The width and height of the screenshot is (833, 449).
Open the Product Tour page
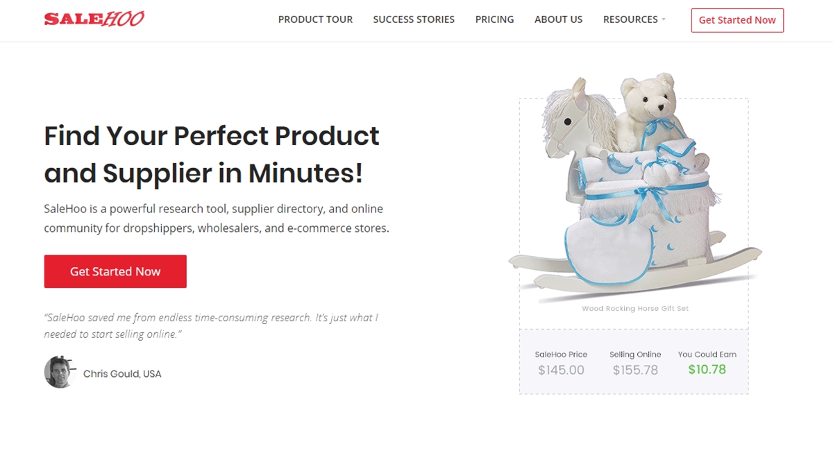(315, 19)
